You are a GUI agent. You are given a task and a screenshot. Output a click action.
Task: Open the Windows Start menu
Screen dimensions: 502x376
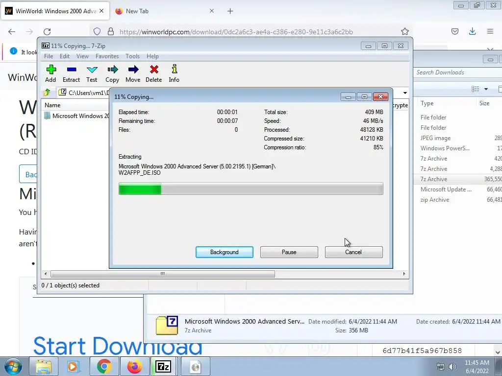(13, 367)
